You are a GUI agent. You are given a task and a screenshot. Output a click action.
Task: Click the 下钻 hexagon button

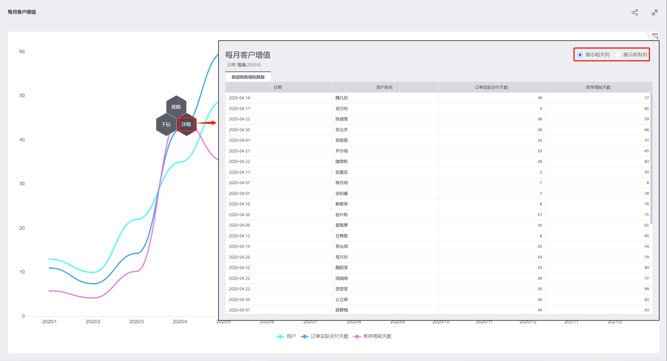coord(166,124)
